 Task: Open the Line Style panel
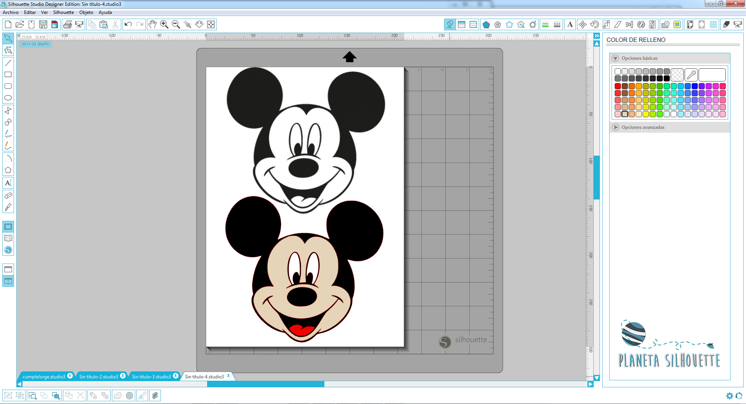click(557, 24)
